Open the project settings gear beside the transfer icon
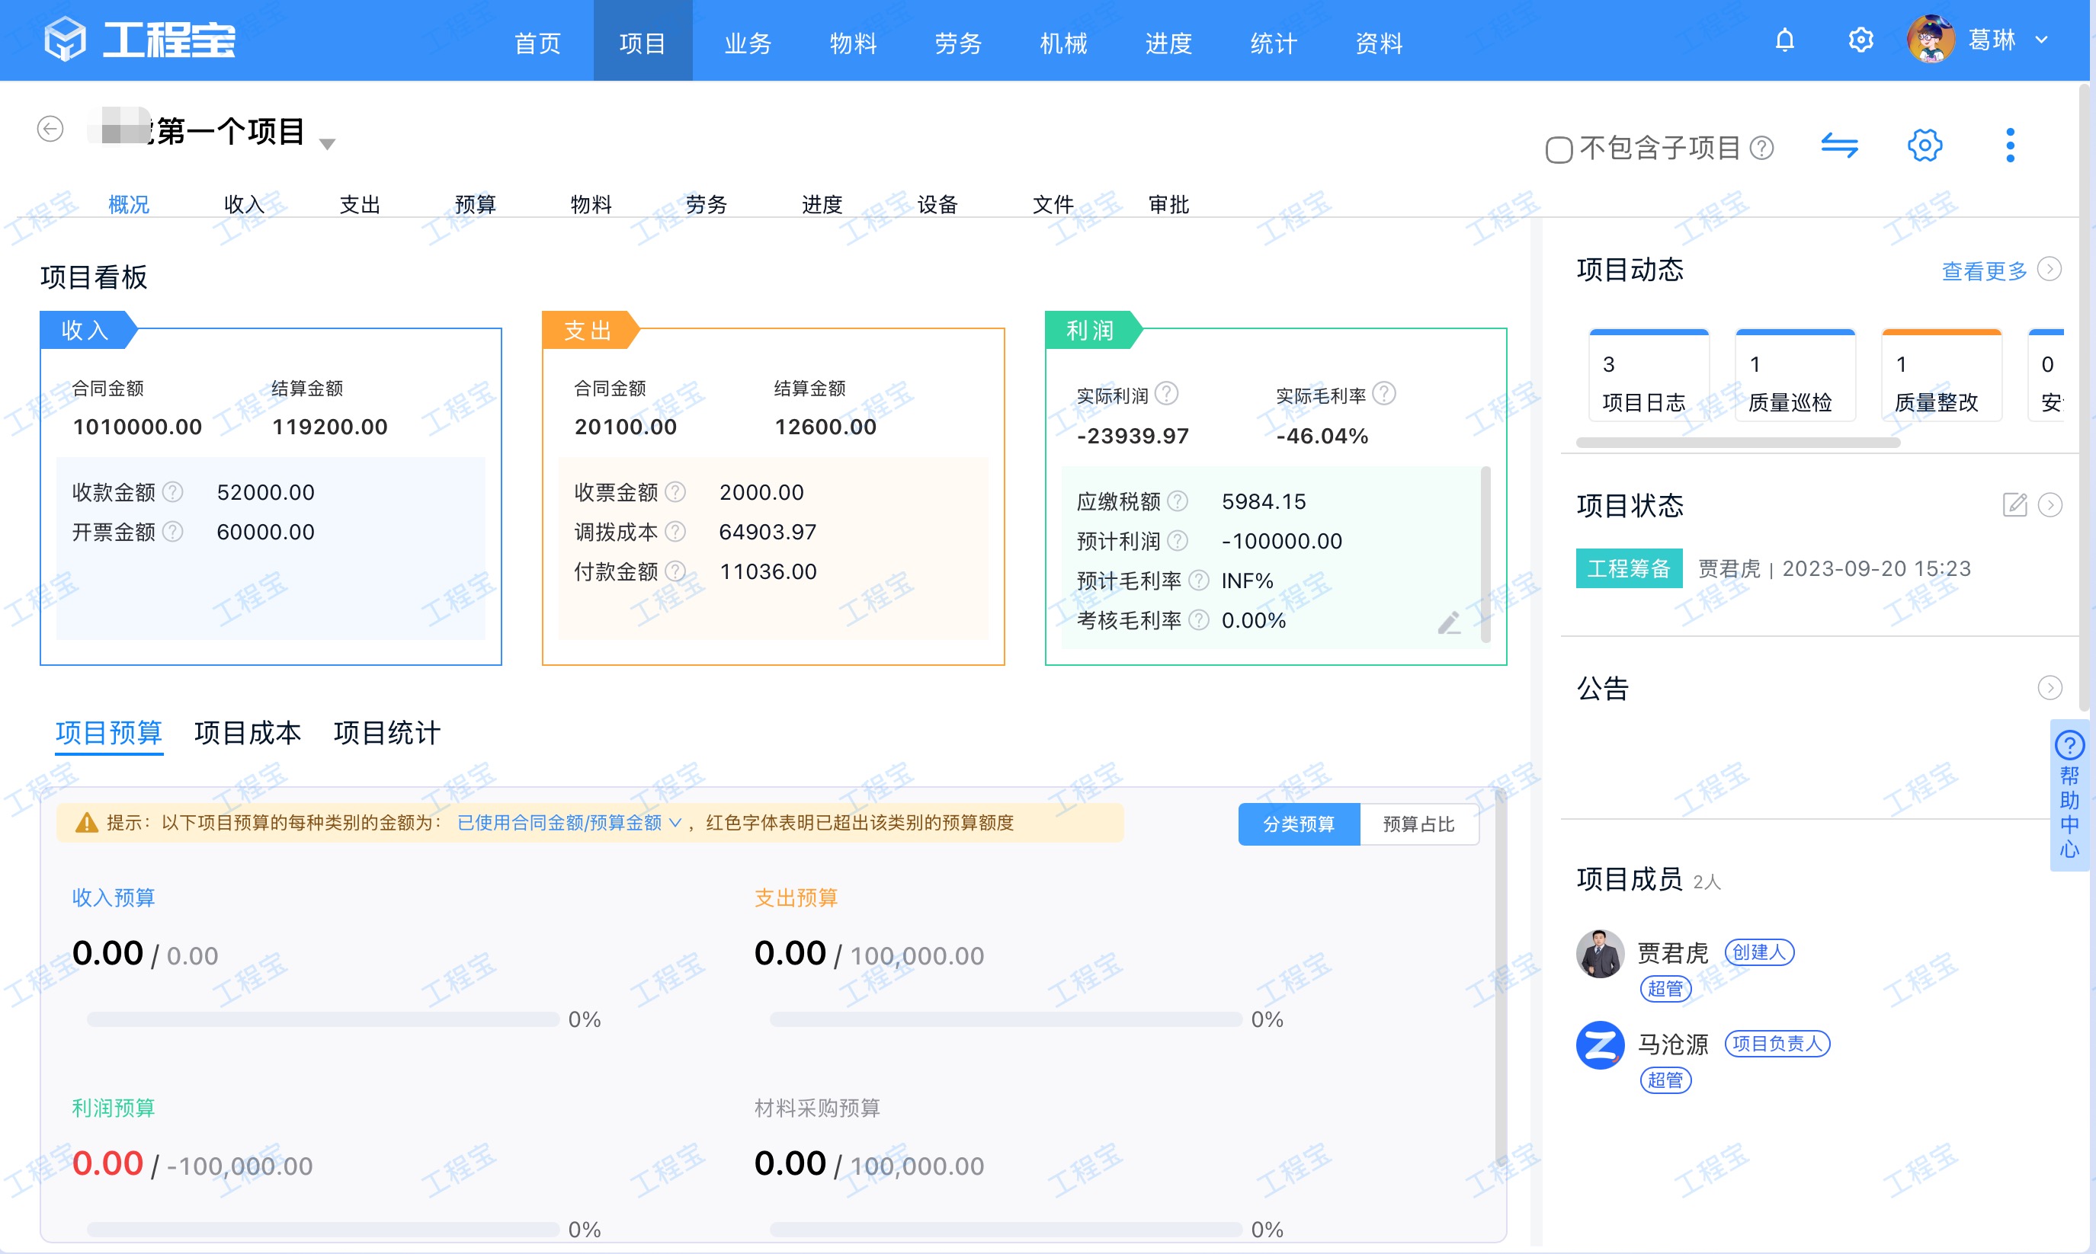This screenshot has height=1254, width=2096. click(x=1925, y=146)
